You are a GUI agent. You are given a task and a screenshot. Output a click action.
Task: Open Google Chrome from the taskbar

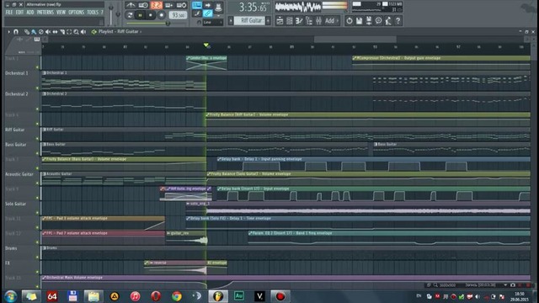(x=177, y=296)
